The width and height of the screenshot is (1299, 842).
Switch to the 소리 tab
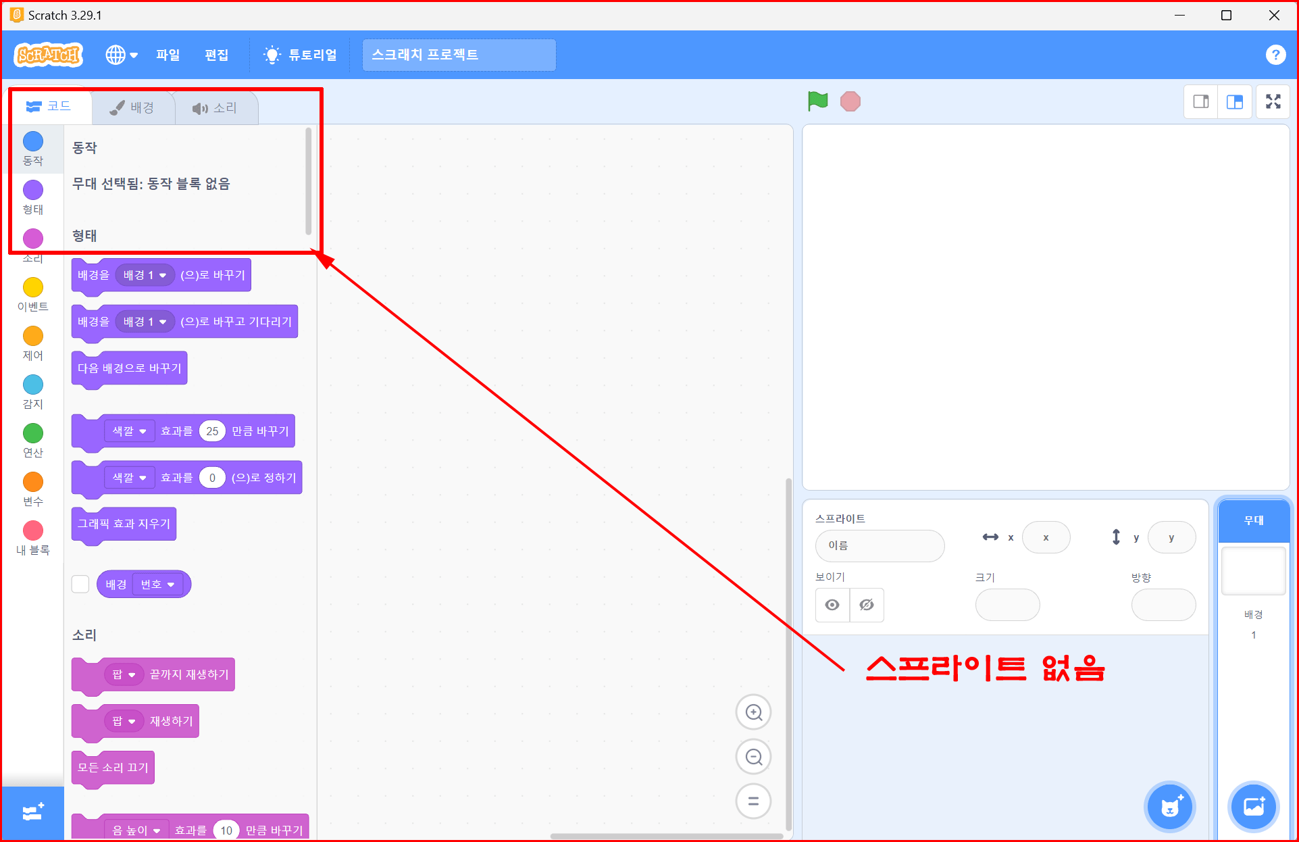[x=215, y=108]
